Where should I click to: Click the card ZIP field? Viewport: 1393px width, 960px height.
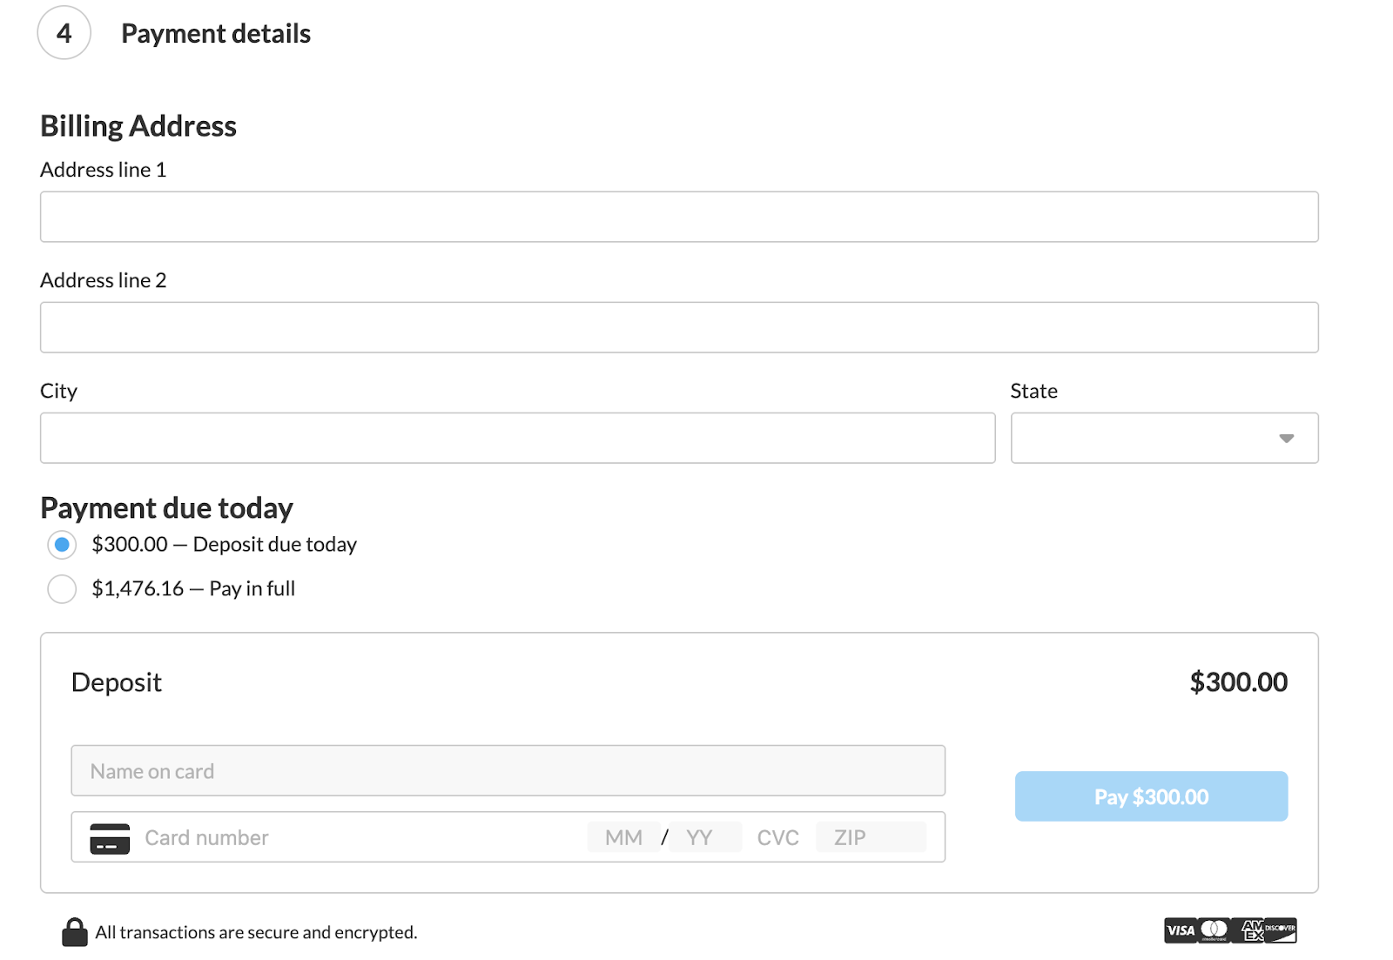[x=869, y=838]
